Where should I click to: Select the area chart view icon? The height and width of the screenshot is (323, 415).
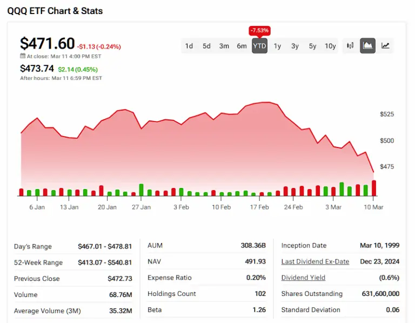[x=367, y=46]
